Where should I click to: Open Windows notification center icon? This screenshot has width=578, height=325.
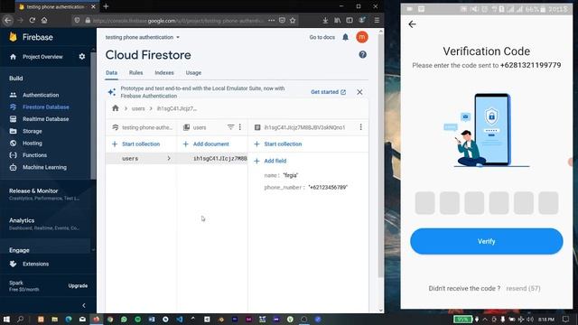566,319
